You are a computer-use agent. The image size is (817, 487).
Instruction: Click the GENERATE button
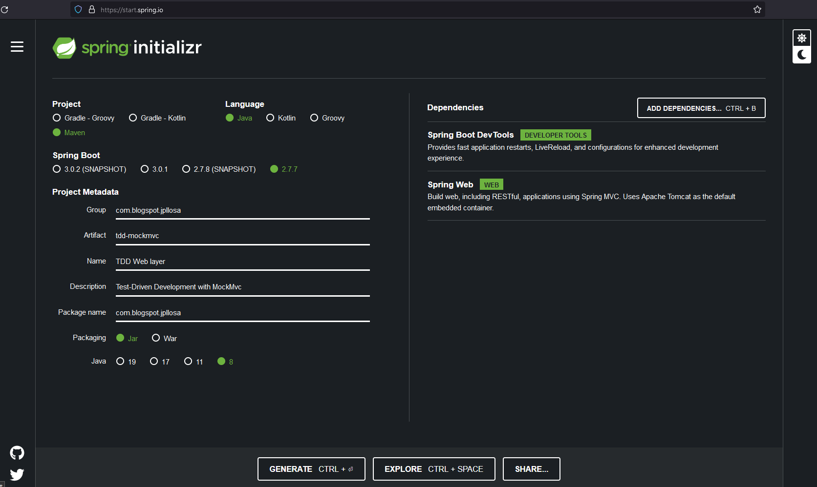click(311, 469)
